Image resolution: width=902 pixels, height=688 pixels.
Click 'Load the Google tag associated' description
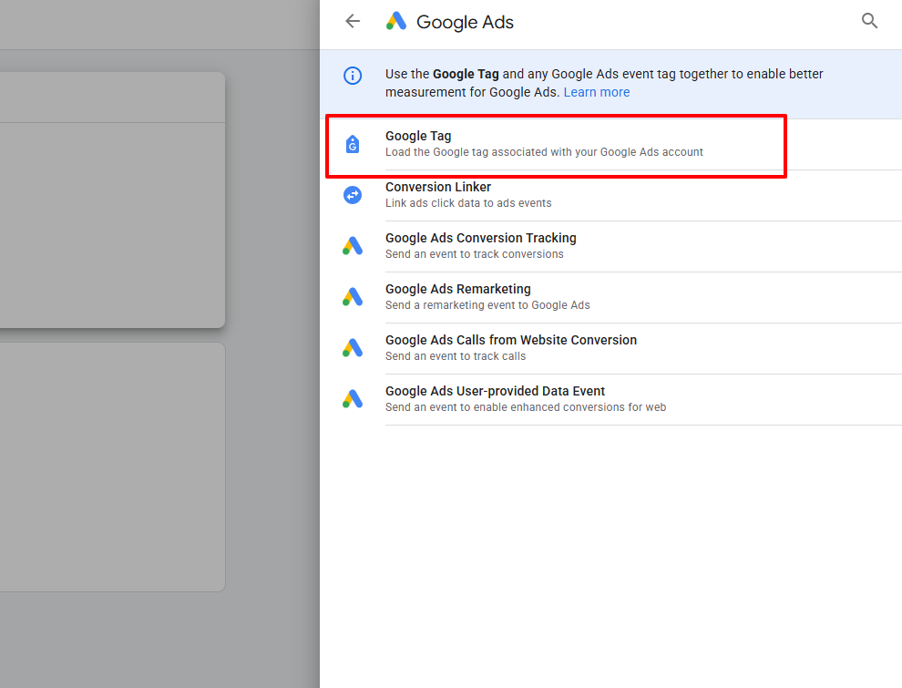[x=544, y=152]
